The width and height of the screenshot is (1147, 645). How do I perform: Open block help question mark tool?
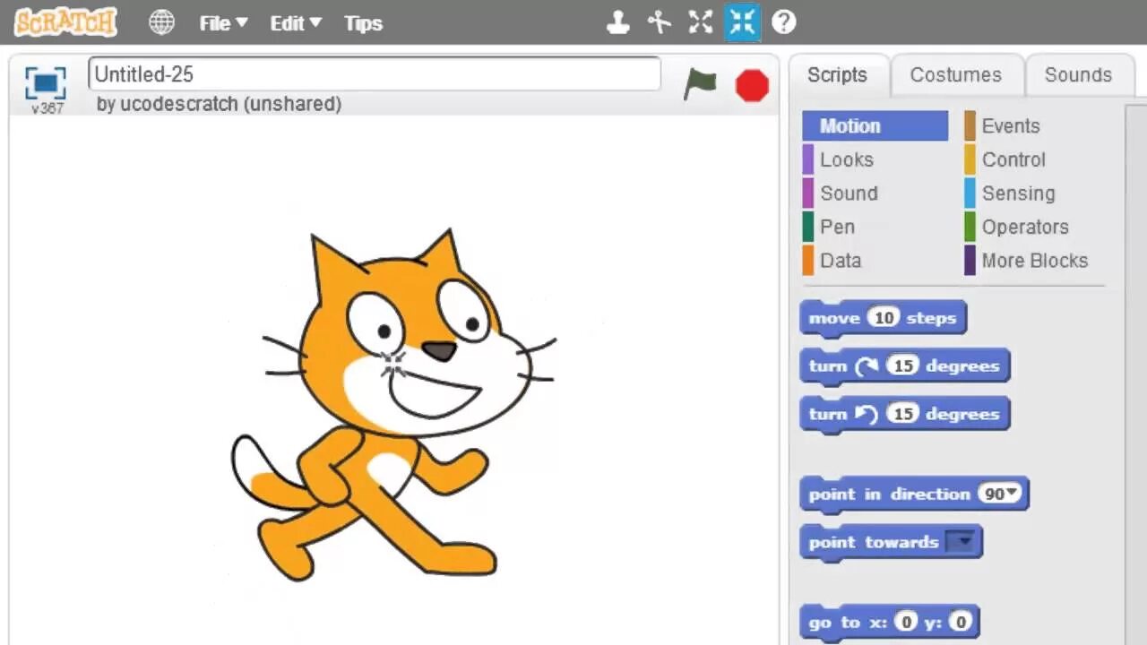pyautogui.click(x=784, y=22)
